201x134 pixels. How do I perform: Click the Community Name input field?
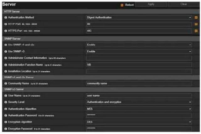click(139, 84)
